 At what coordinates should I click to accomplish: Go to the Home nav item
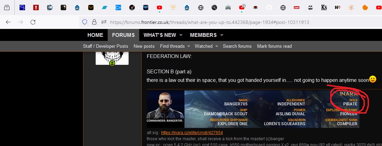coord(95,35)
